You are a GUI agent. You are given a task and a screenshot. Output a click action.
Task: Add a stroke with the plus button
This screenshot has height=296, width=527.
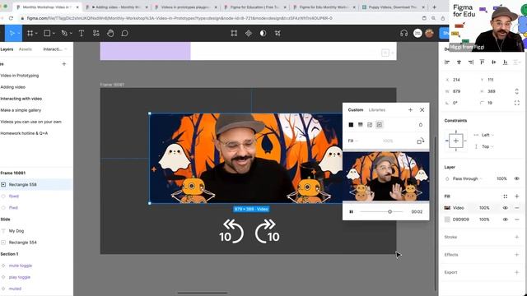tap(517, 238)
